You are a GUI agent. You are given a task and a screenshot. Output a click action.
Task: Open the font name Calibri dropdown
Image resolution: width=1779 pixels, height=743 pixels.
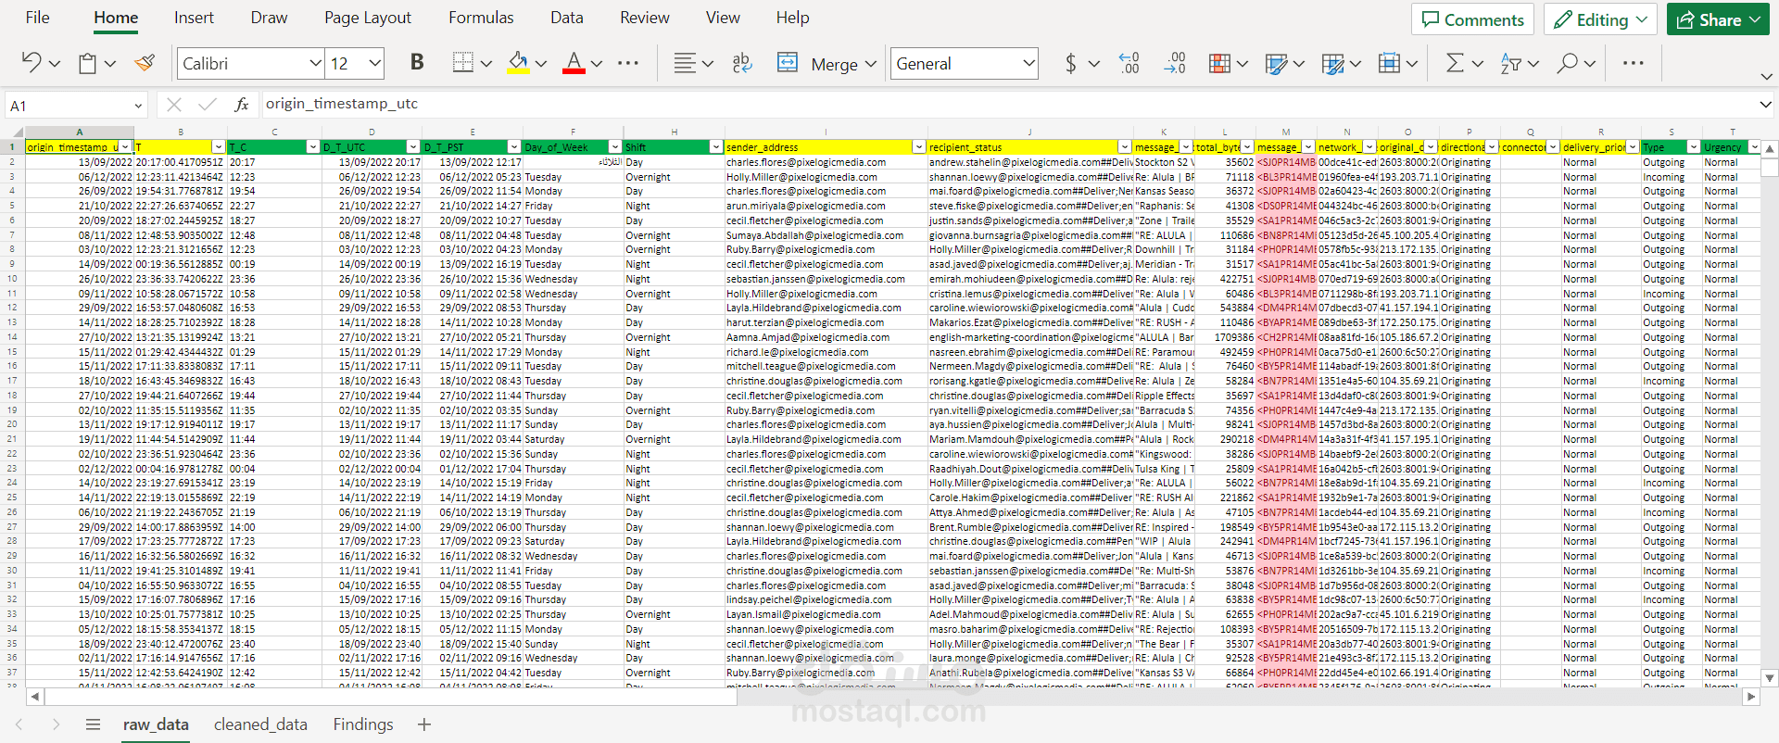coord(315,63)
